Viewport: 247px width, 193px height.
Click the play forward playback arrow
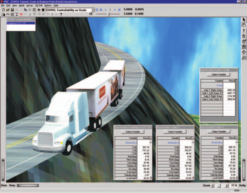(115, 10)
